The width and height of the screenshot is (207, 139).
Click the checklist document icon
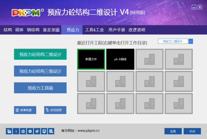[51, 131]
